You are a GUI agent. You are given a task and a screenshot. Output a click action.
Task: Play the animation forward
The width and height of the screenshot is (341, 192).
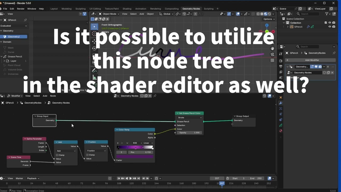[x=131, y=178]
